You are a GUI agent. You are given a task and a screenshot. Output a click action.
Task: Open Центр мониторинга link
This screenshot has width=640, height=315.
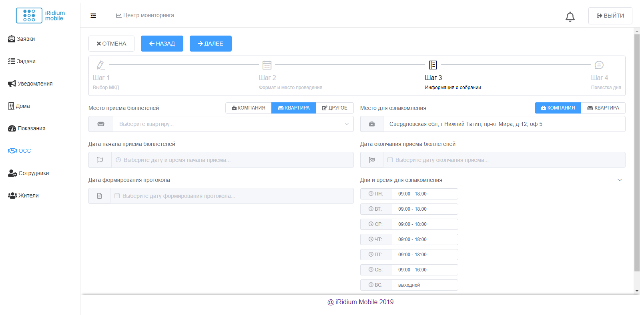click(145, 15)
